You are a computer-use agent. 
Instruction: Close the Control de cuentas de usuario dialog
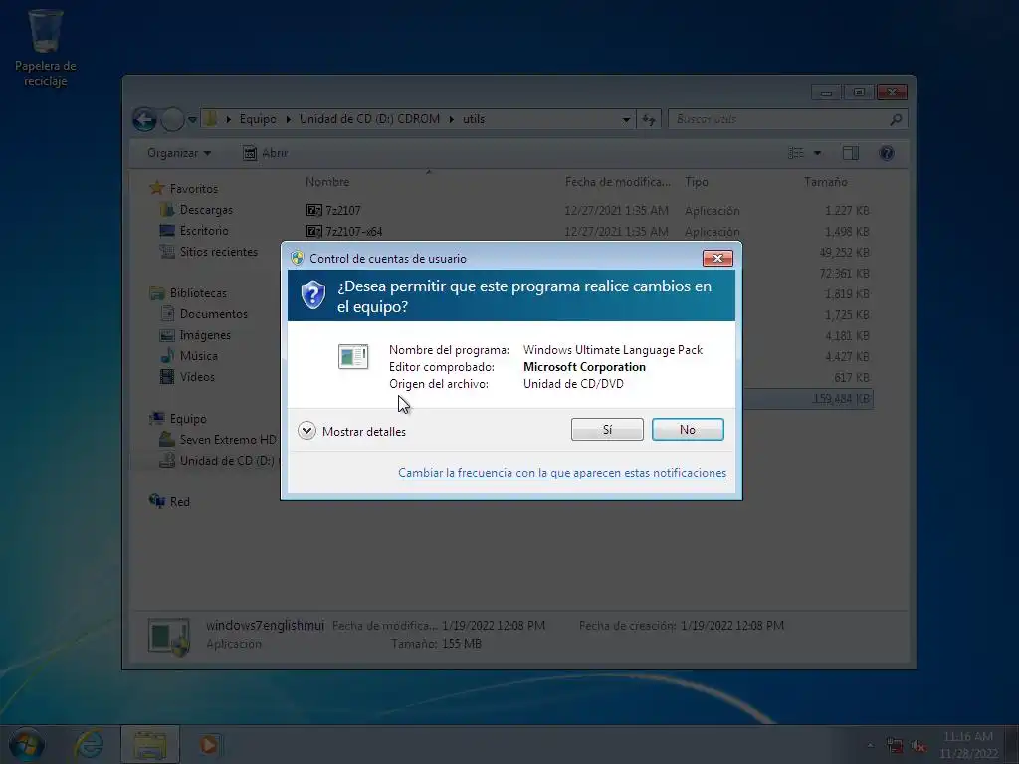click(x=717, y=258)
